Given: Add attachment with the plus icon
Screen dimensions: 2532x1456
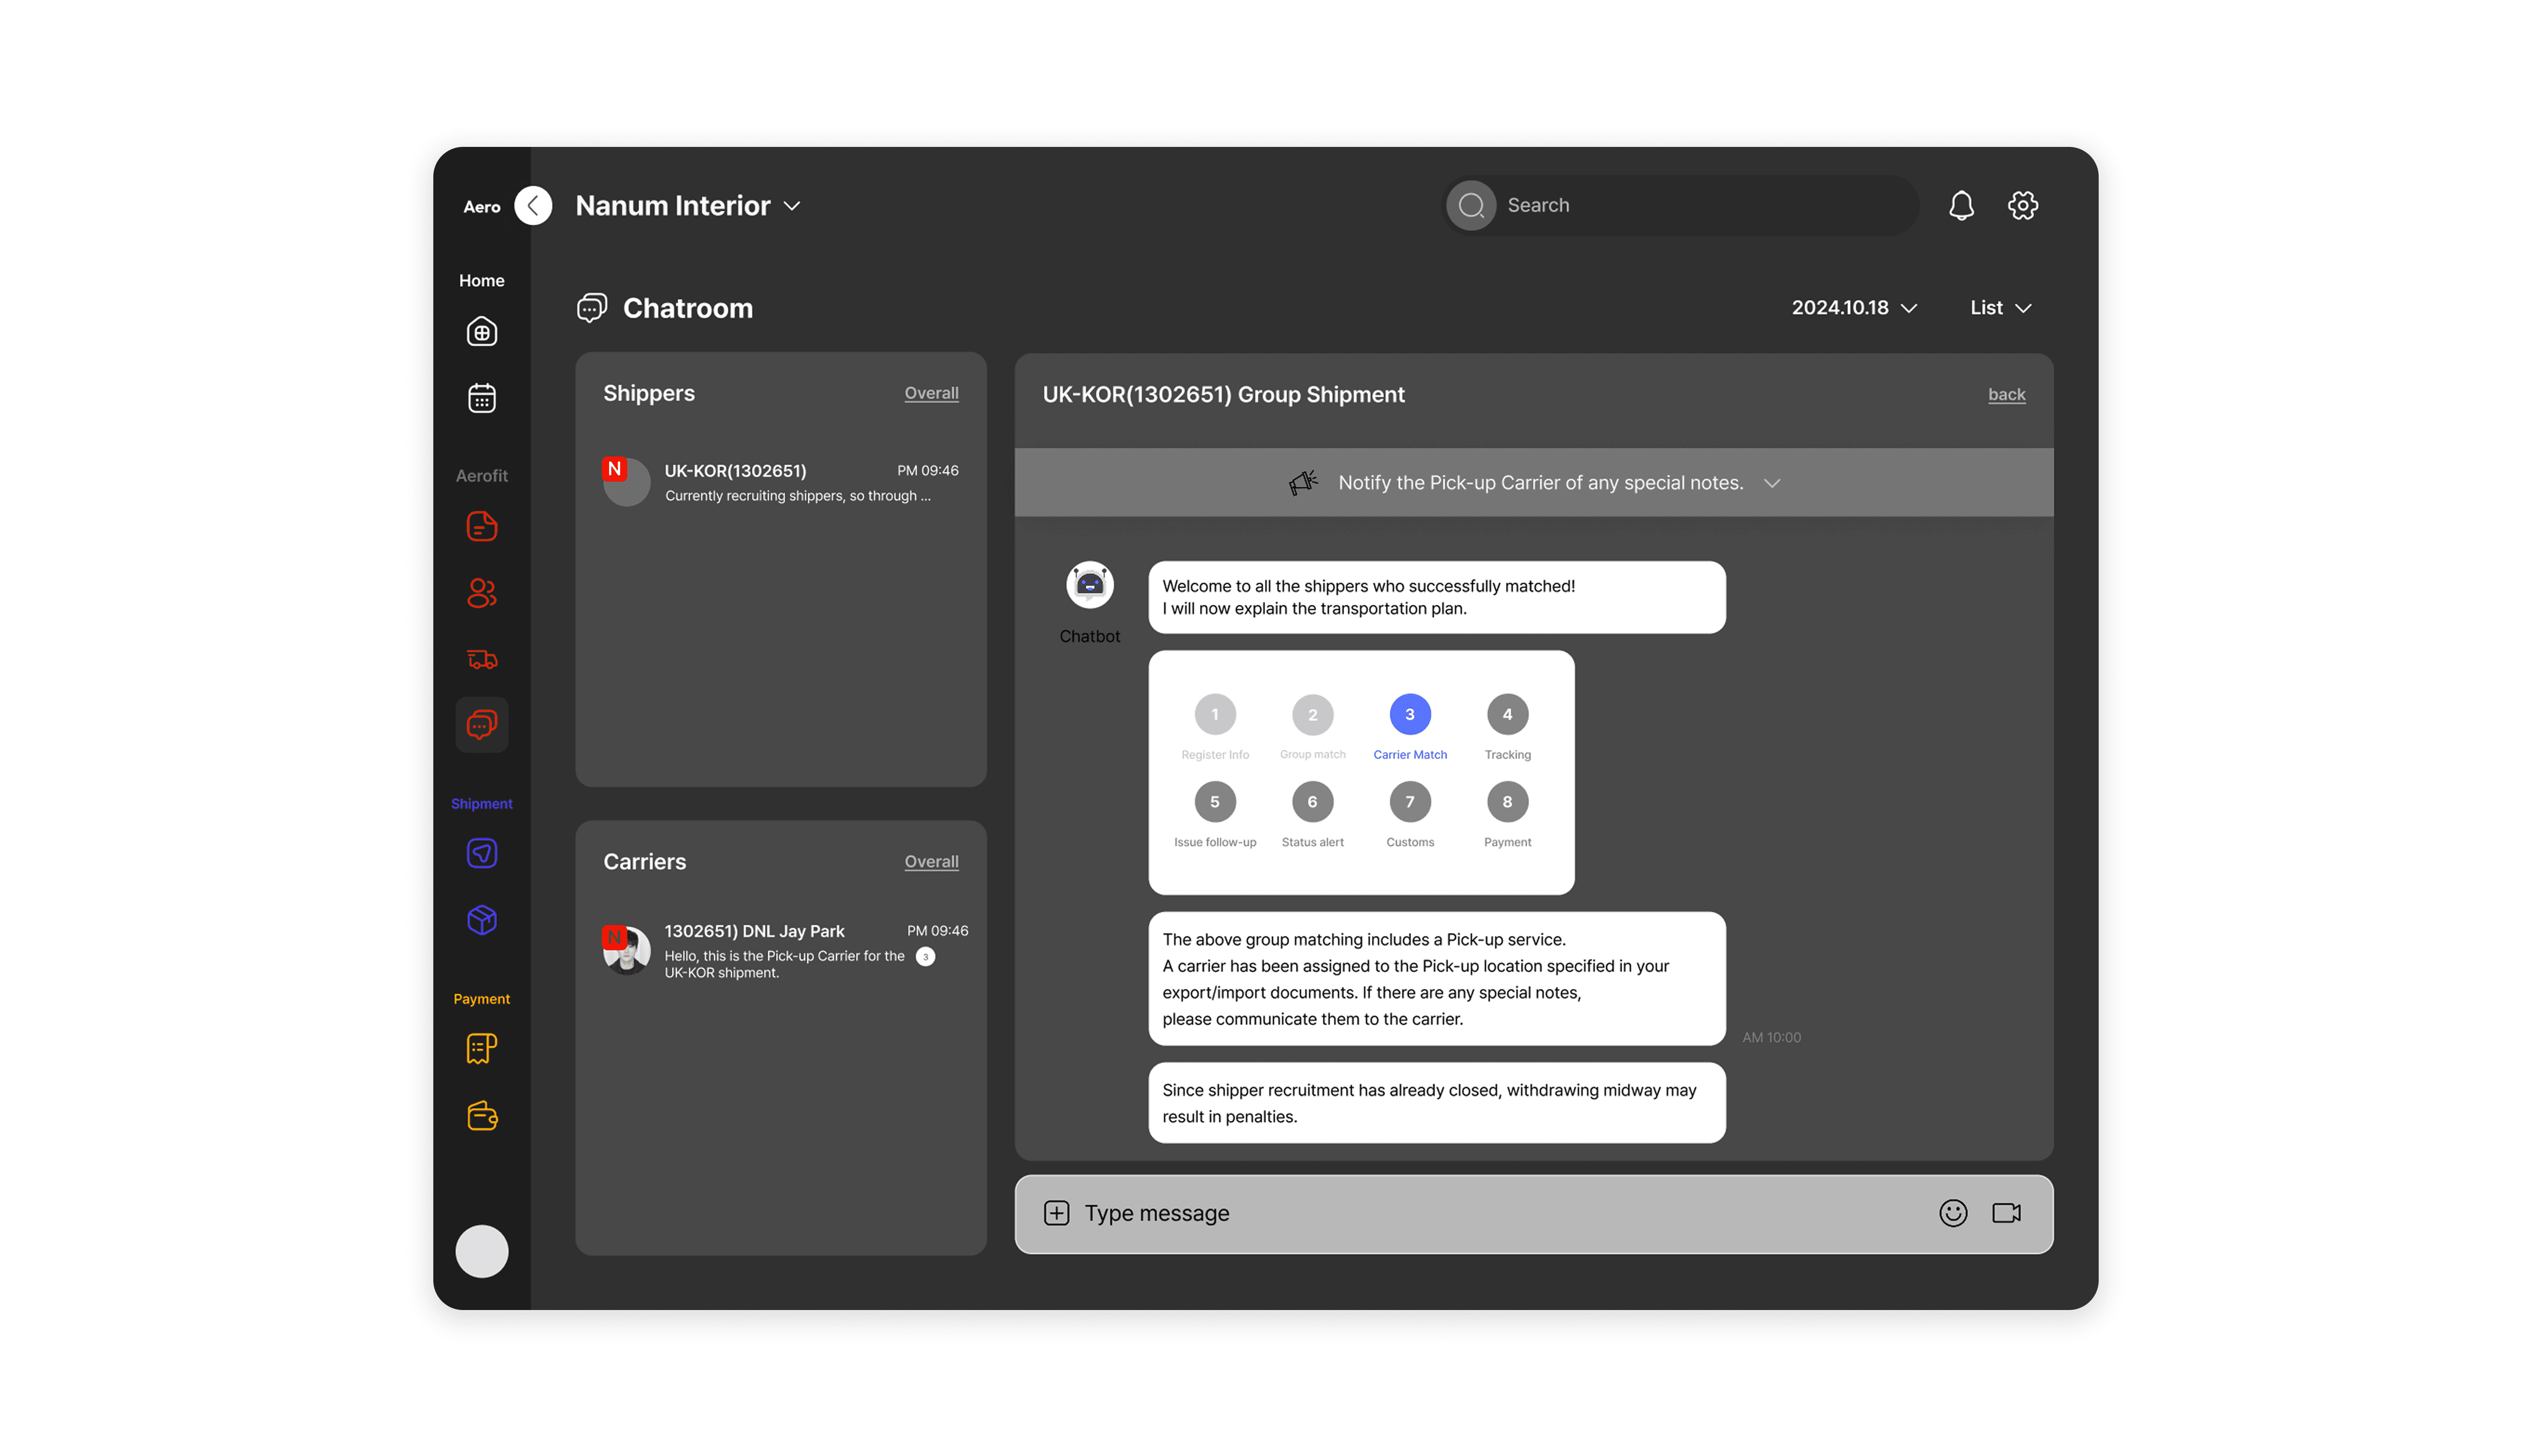Looking at the screenshot, I should tap(1056, 1213).
